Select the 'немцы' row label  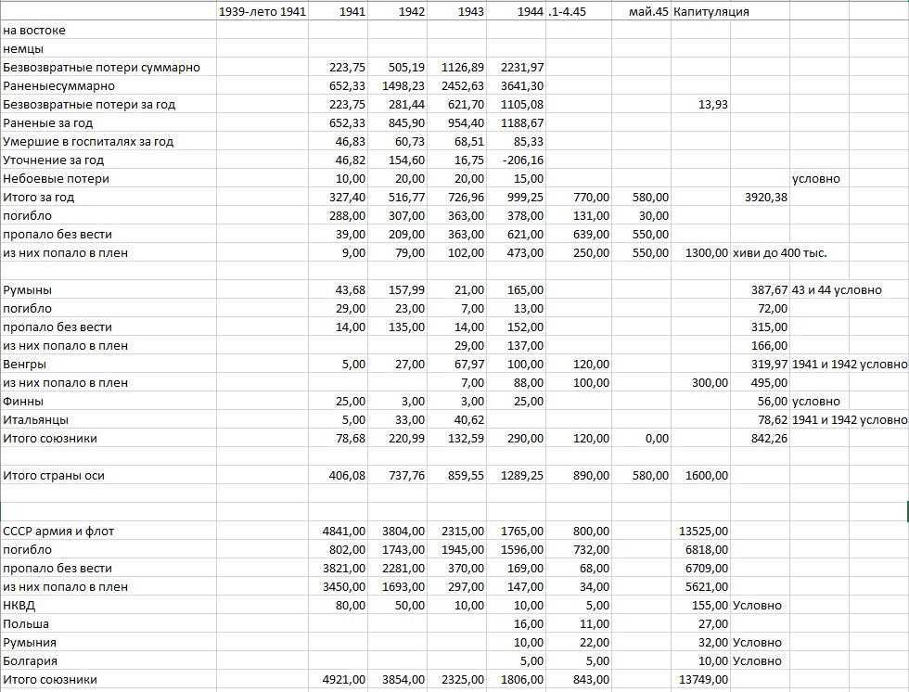109,48
